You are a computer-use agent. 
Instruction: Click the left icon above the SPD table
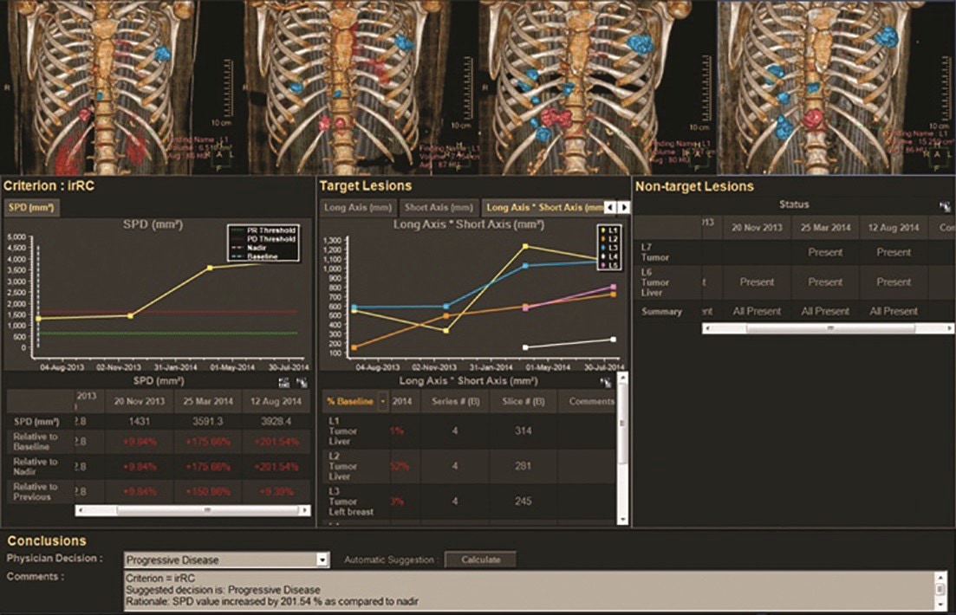pos(283,382)
